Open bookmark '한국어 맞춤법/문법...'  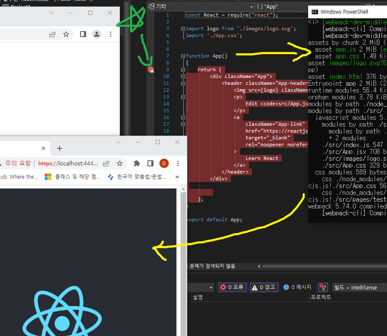tap(137, 177)
